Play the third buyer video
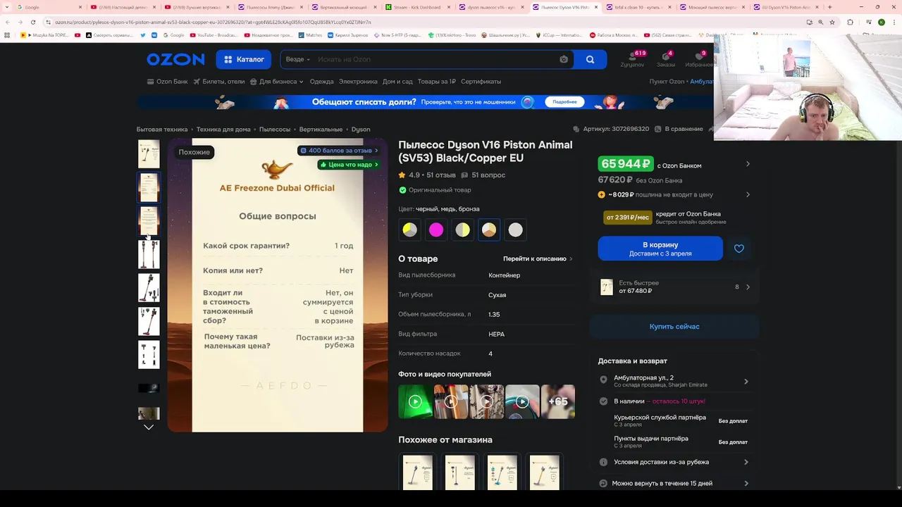Screen dimensions: 902x507 [487, 401]
